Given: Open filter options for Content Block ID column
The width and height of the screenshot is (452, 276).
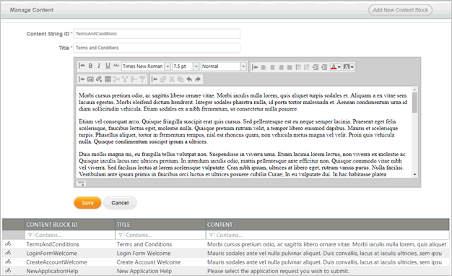Looking at the screenshot, I should [30, 235].
